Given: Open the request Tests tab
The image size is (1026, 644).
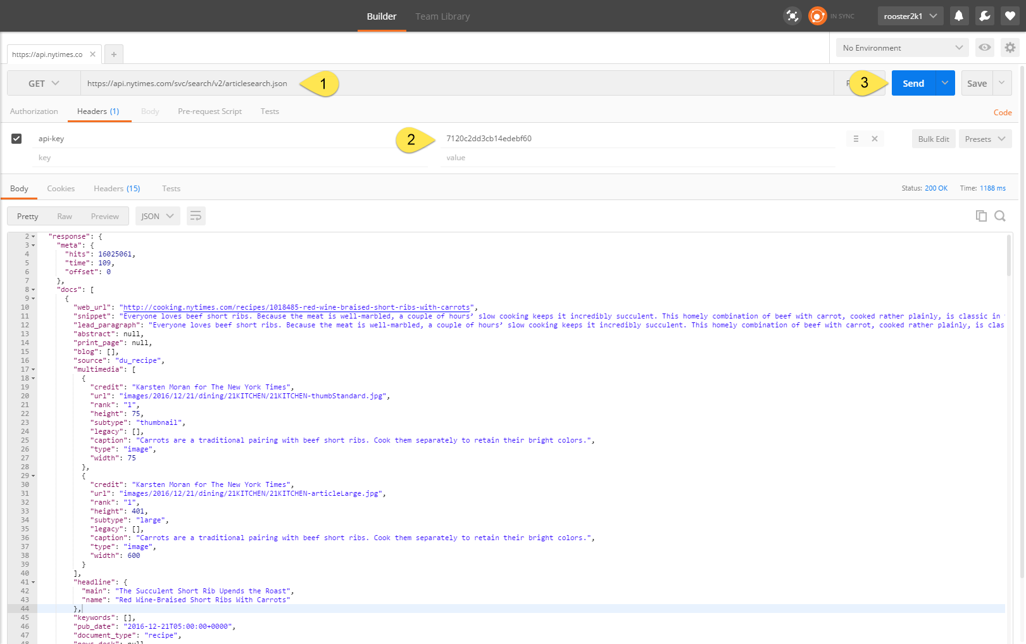Looking at the screenshot, I should click(270, 111).
